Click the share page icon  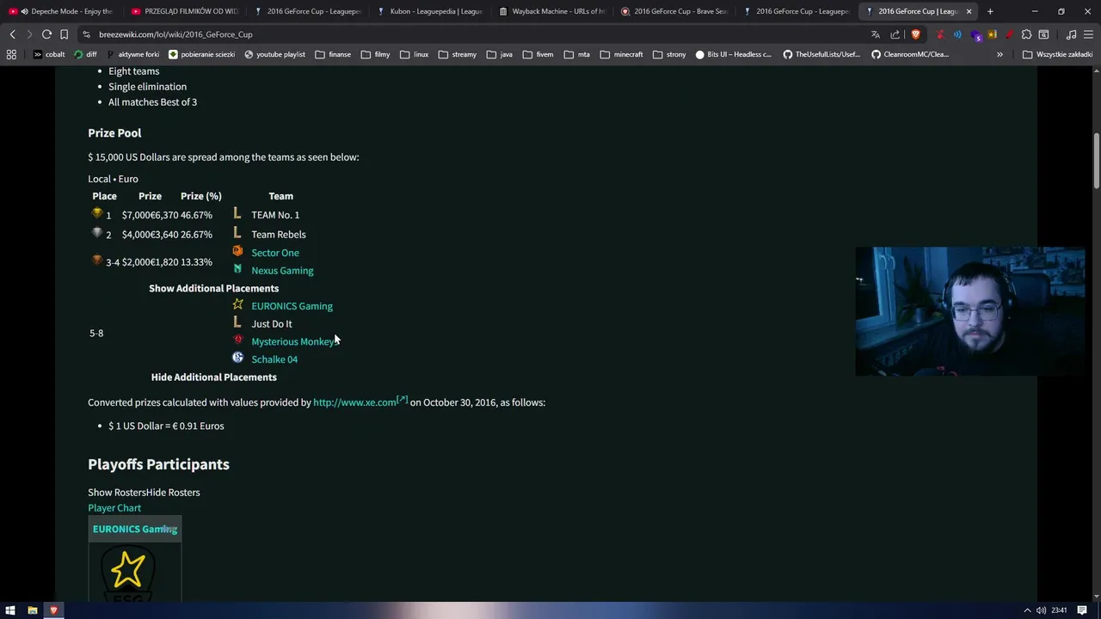tap(895, 34)
